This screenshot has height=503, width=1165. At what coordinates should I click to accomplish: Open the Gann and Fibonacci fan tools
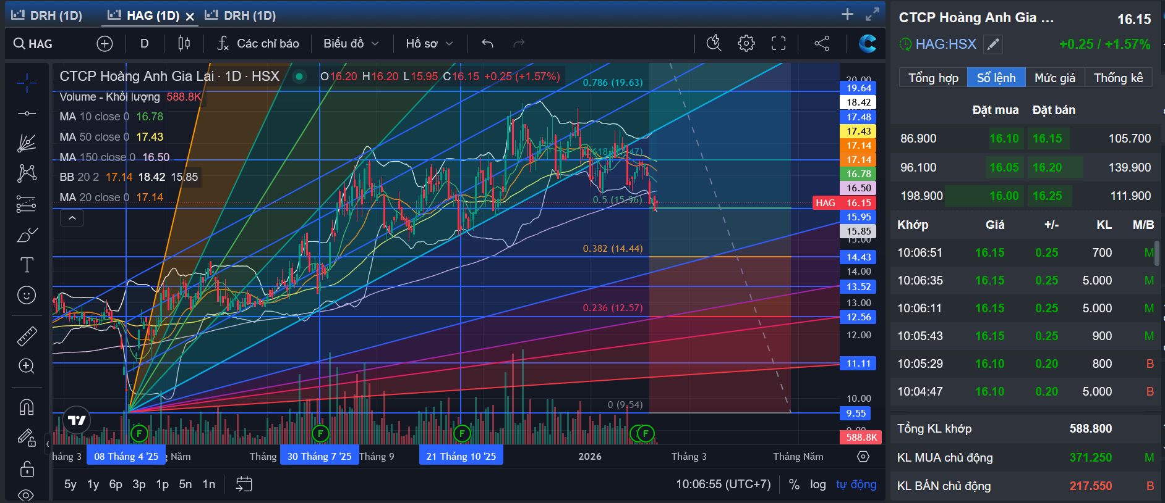(x=27, y=143)
